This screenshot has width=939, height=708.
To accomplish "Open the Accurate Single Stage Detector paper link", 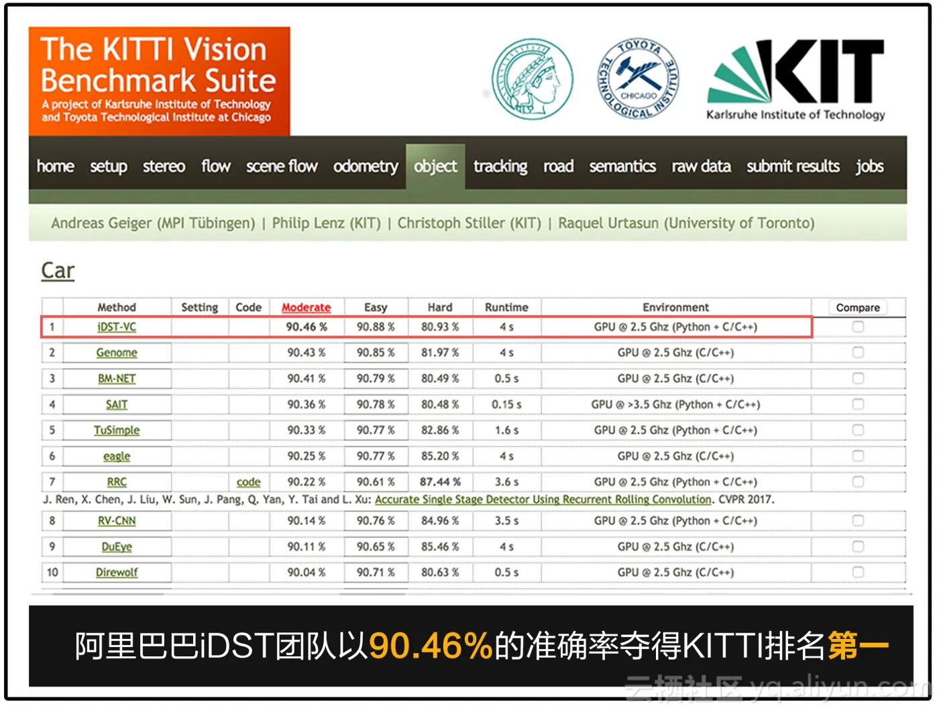I will click(x=543, y=499).
